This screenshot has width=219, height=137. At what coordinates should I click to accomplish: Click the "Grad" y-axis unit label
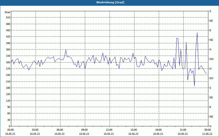click(x=7, y=12)
